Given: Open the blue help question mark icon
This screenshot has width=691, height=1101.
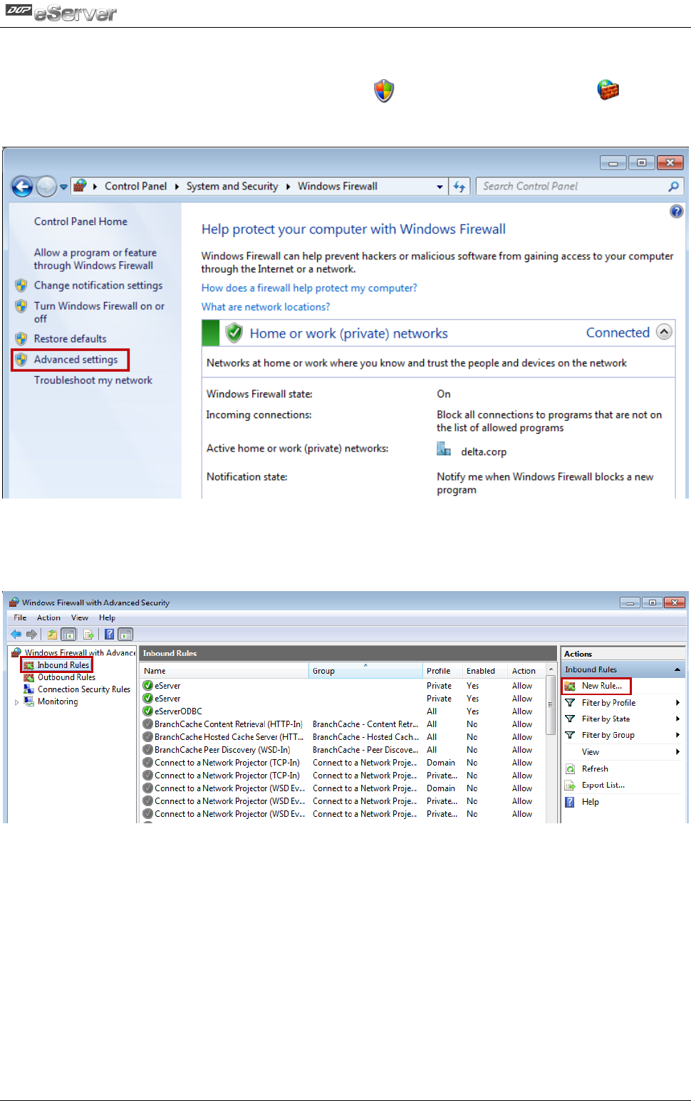Looking at the screenshot, I should tap(676, 211).
